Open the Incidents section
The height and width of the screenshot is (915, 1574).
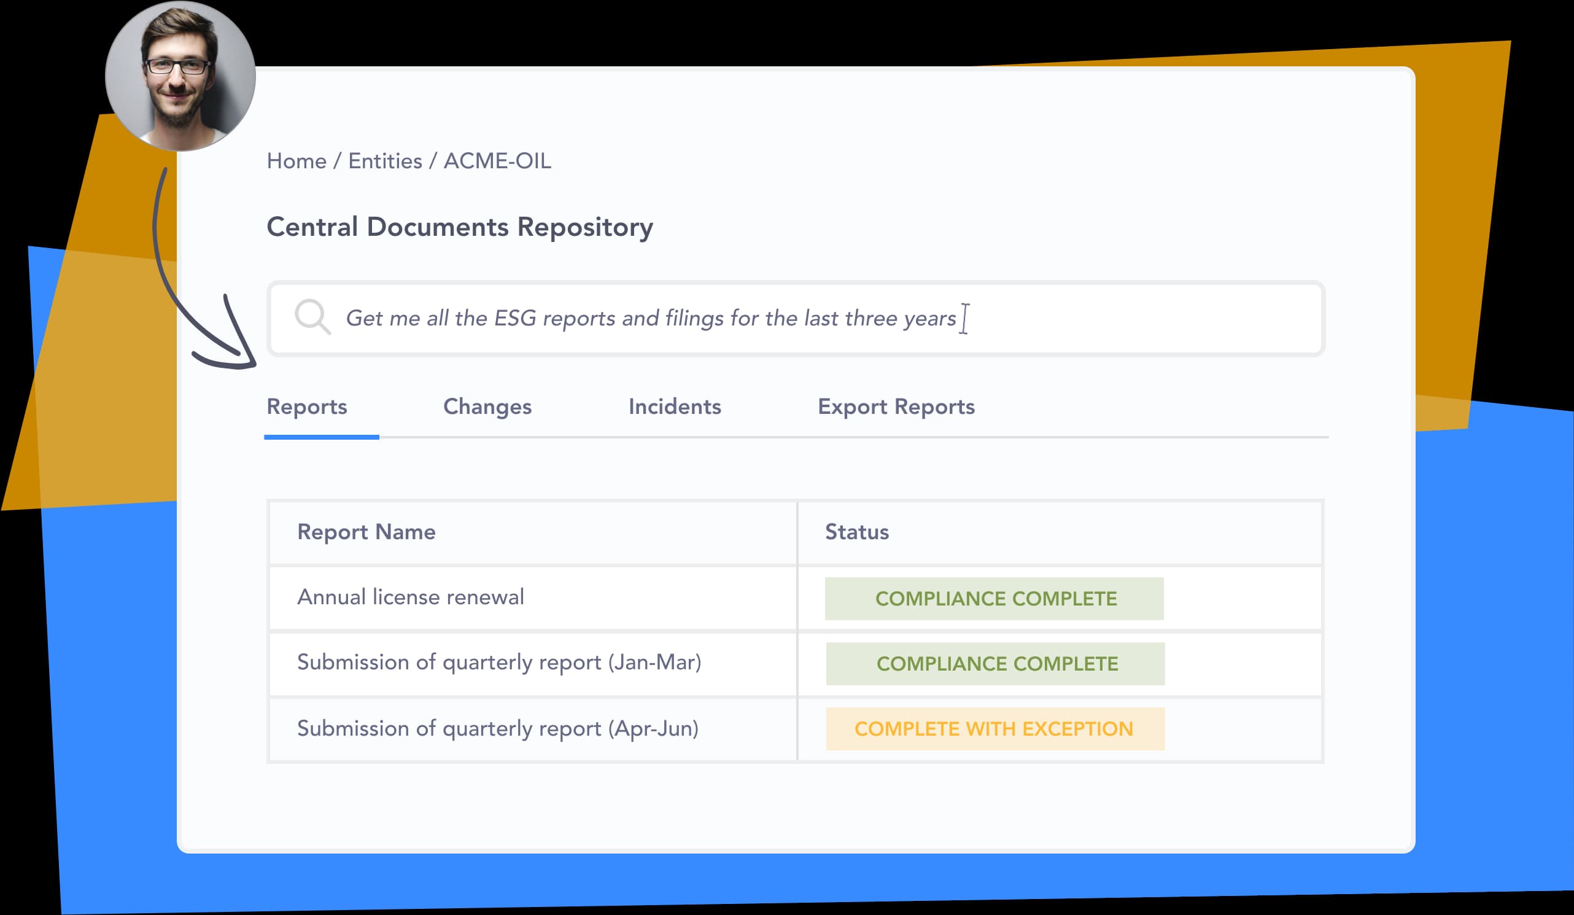(675, 405)
